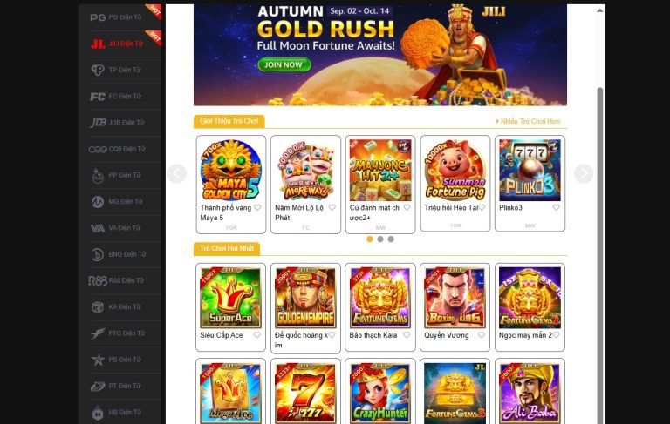Open the Boxing King game icon
Image resolution: width=670 pixels, height=424 pixels.
tap(455, 298)
